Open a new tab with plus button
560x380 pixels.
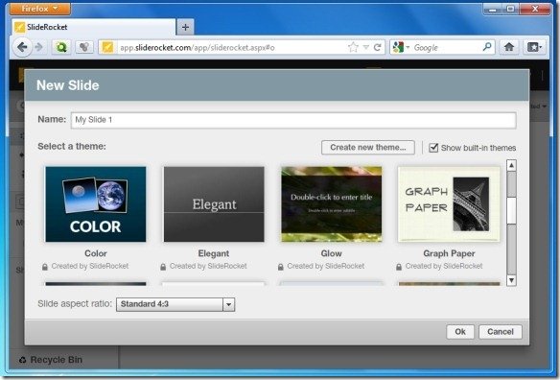pyautogui.click(x=185, y=27)
